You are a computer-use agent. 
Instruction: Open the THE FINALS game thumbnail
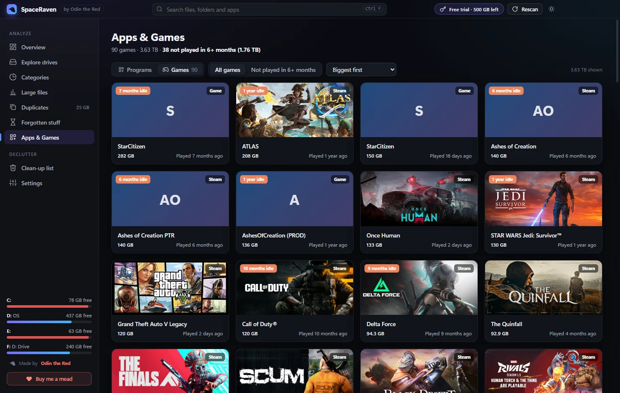(170, 371)
